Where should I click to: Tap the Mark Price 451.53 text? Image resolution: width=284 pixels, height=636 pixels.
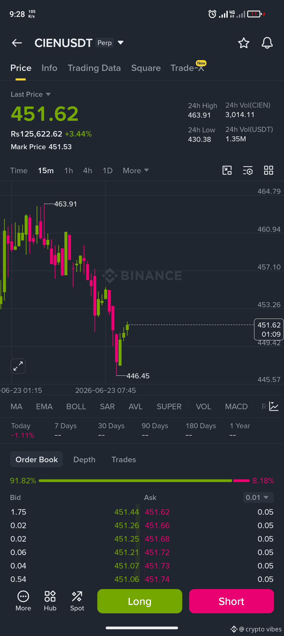point(41,147)
